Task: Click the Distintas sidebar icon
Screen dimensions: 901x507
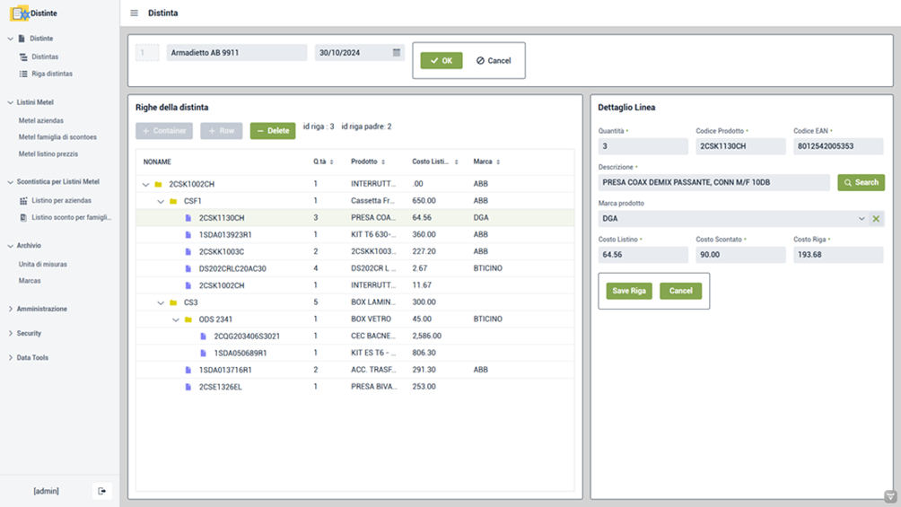Action: (x=23, y=57)
